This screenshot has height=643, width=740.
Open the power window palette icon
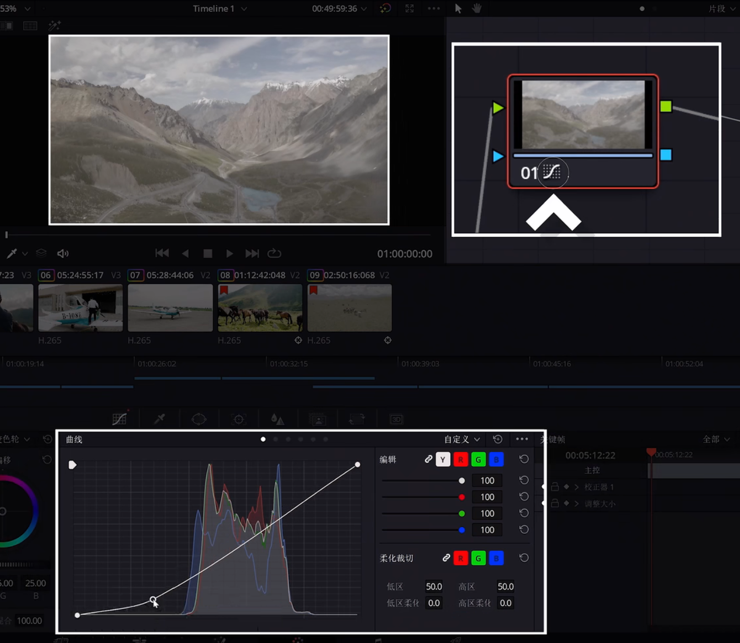199,419
